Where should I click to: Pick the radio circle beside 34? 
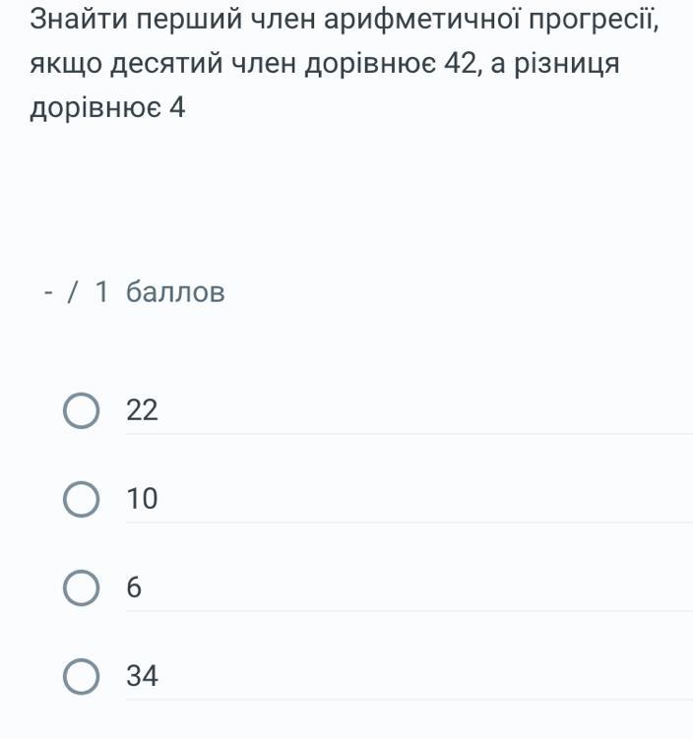(x=81, y=676)
